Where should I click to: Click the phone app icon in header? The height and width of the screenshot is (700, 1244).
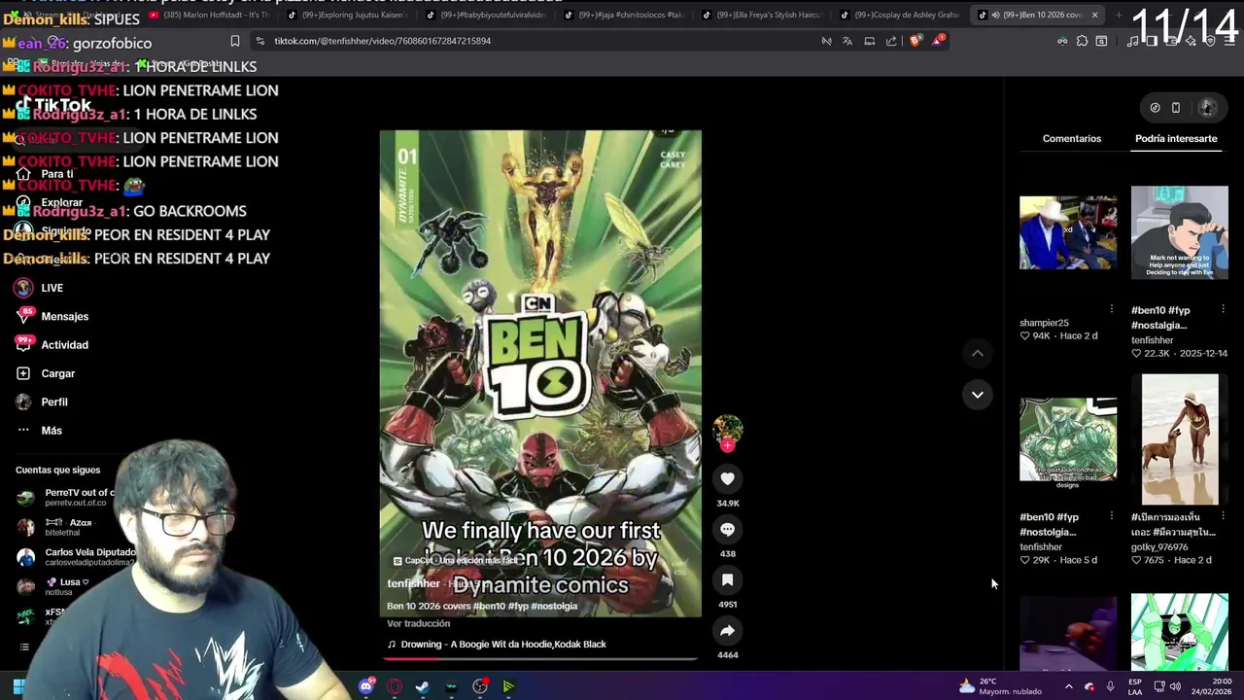pyautogui.click(x=1176, y=108)
